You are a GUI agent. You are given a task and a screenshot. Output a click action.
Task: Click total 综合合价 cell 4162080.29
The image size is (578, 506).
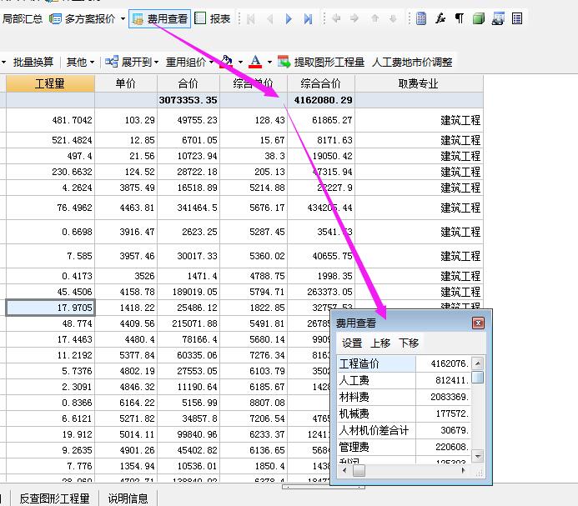click(321, 100)
